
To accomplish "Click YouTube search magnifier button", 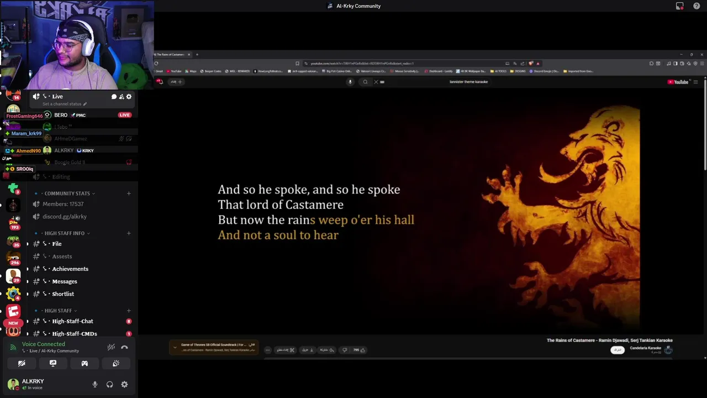I will (x=365, y=82).
